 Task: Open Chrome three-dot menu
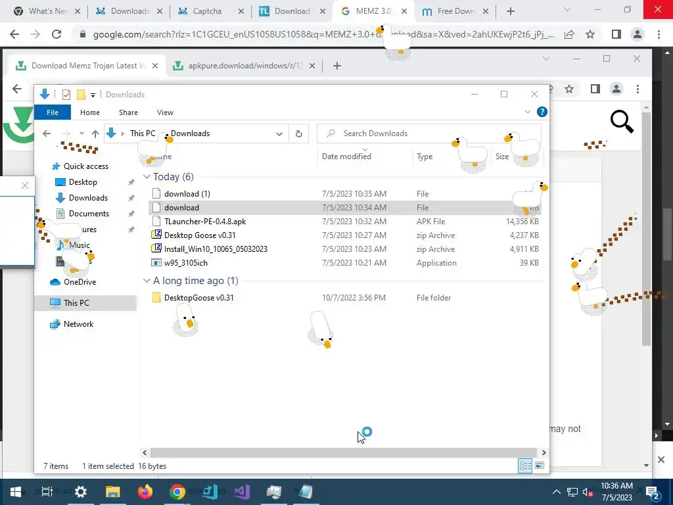coord(659,34)
